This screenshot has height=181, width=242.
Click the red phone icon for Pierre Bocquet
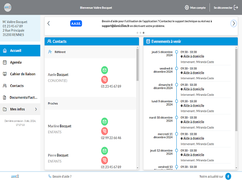click(104, 160)
